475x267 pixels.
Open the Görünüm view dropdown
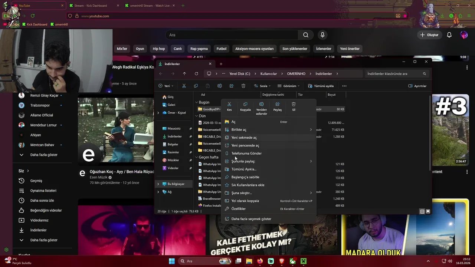288,86
